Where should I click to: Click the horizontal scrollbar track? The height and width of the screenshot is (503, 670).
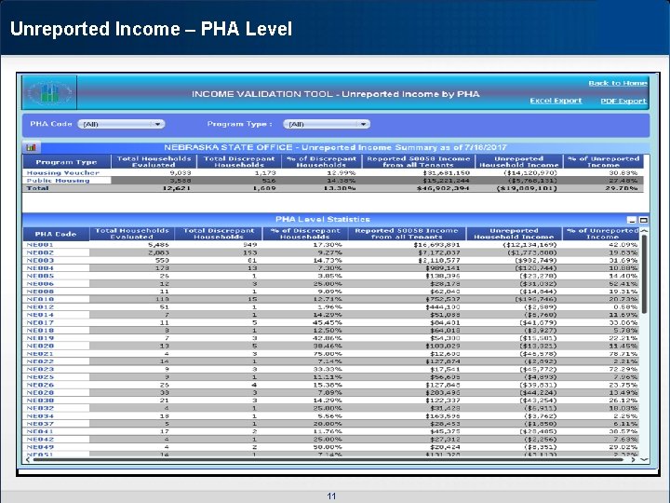[329, 460]
